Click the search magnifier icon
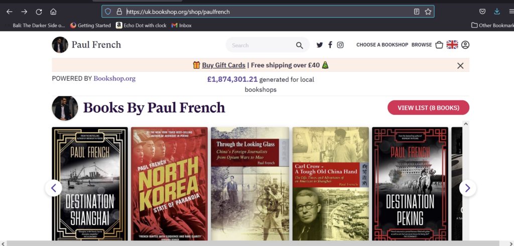 point(300,46)
